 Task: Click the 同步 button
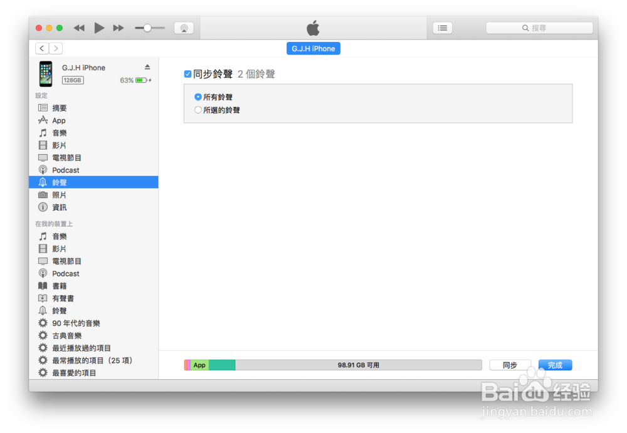pos(510,365)
